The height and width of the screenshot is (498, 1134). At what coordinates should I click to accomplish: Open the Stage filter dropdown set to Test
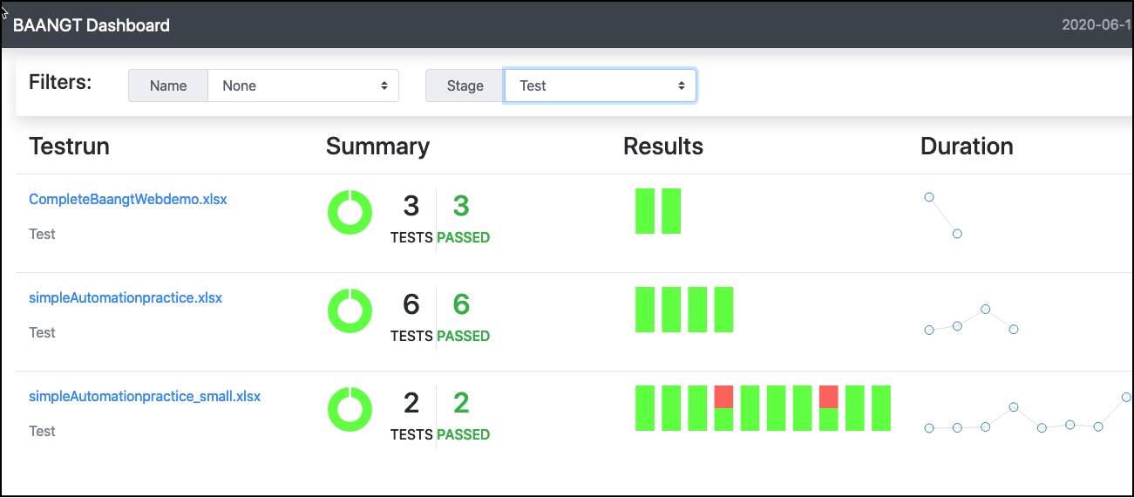click(600, 85)
